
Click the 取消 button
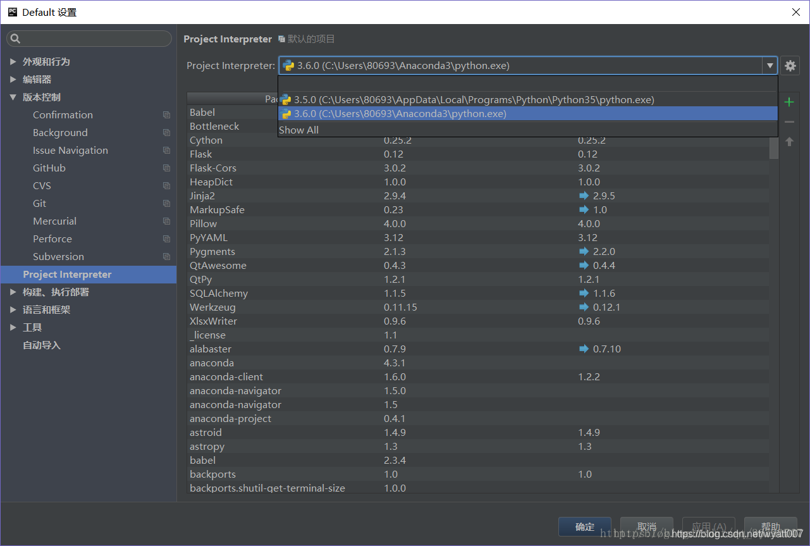pyautogui.click(x=647, y=527)
